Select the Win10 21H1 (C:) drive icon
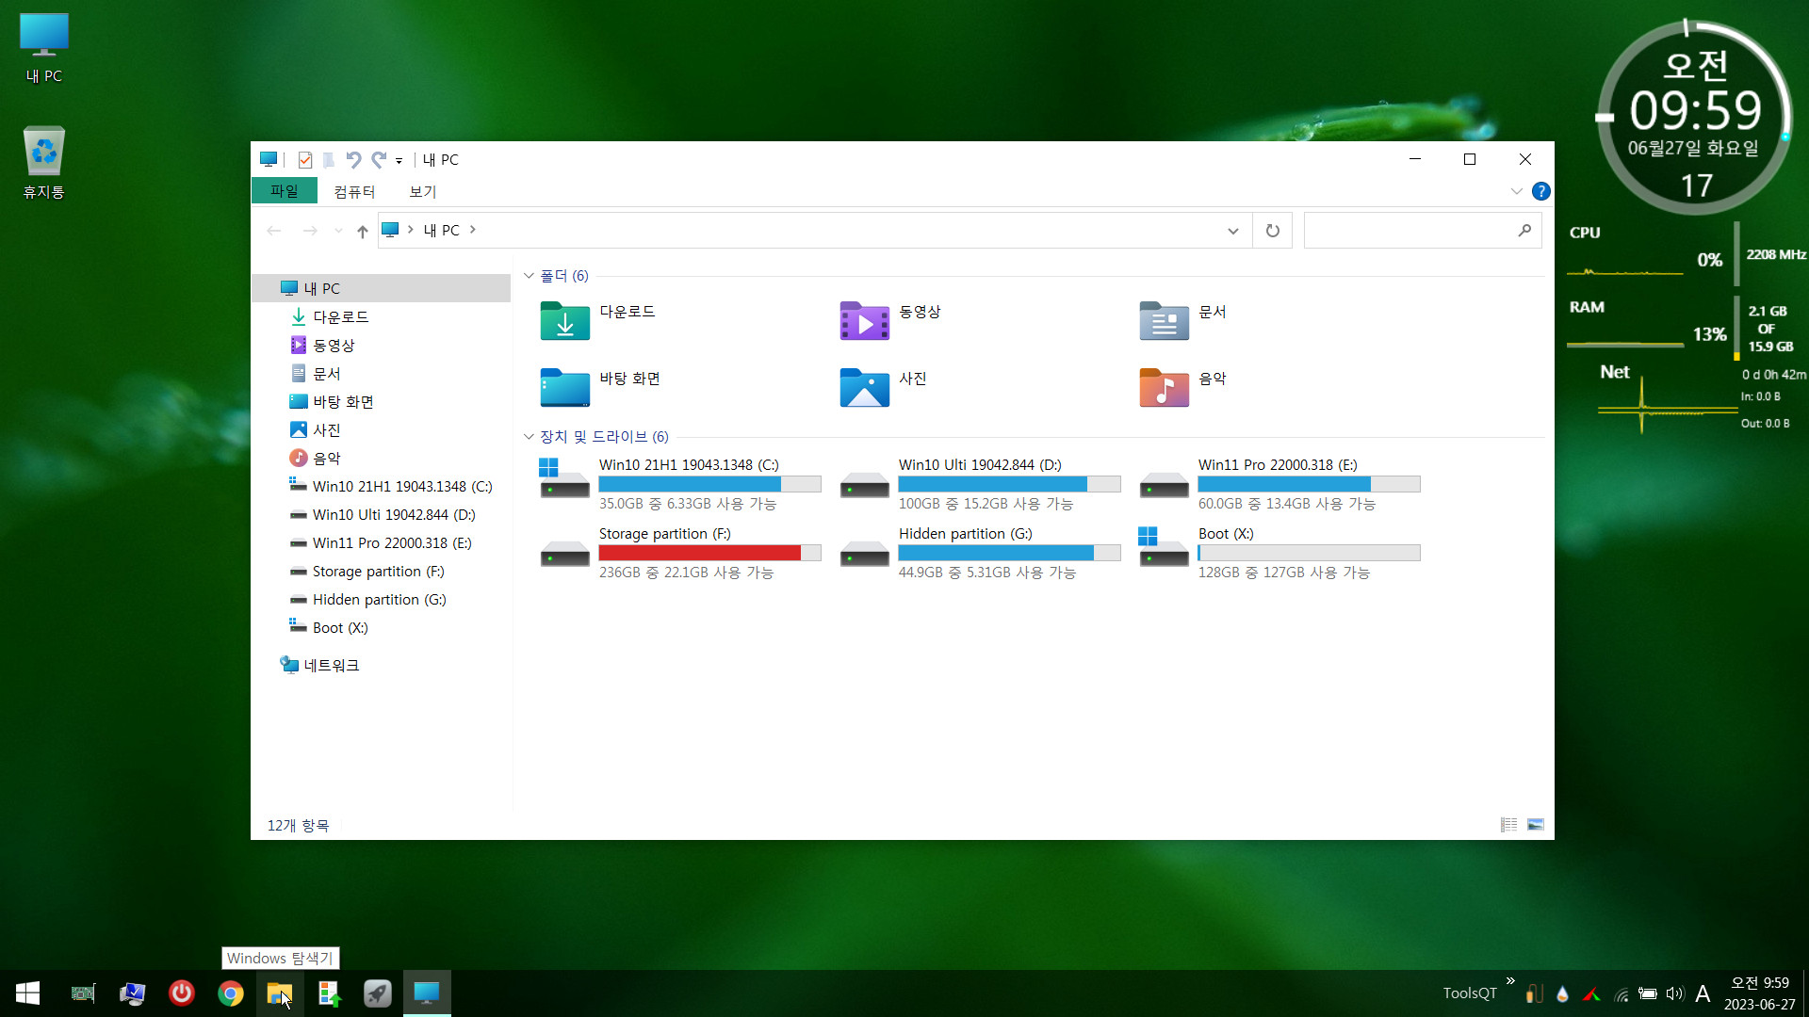Image resolution: width=1809 pixels, height=1017 pixels. pyautogui.click(x=564, y=480)
